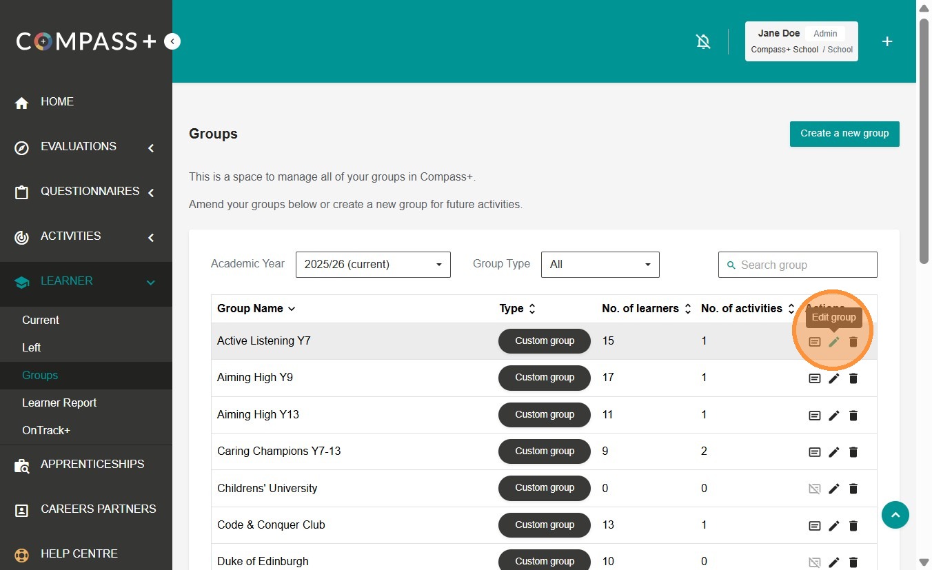Select Groups in the Learner submenu
This screenshot has width=932, height=570.
point(40,375)
